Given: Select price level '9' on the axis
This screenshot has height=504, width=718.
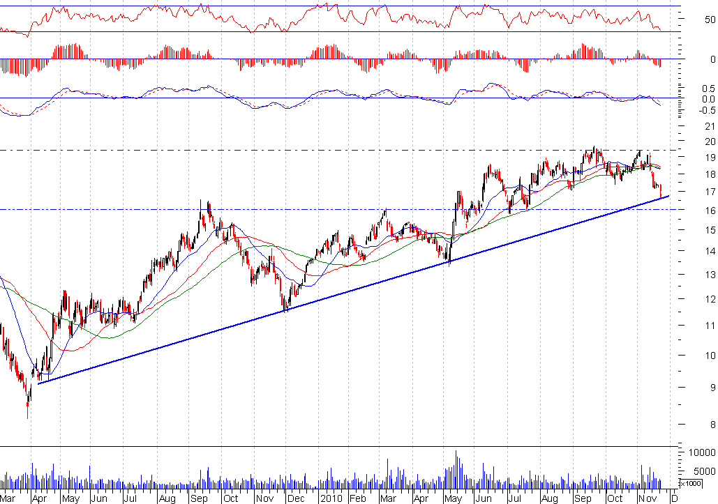Looking at the screenshot, I should tap(712, 388).
